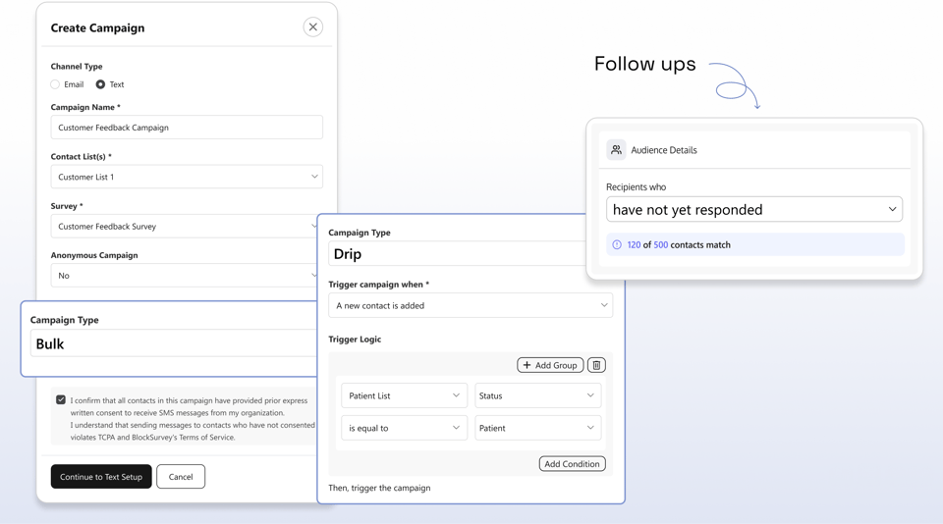
Task: Click the Drip campaign type field
Action: [457, 253]
